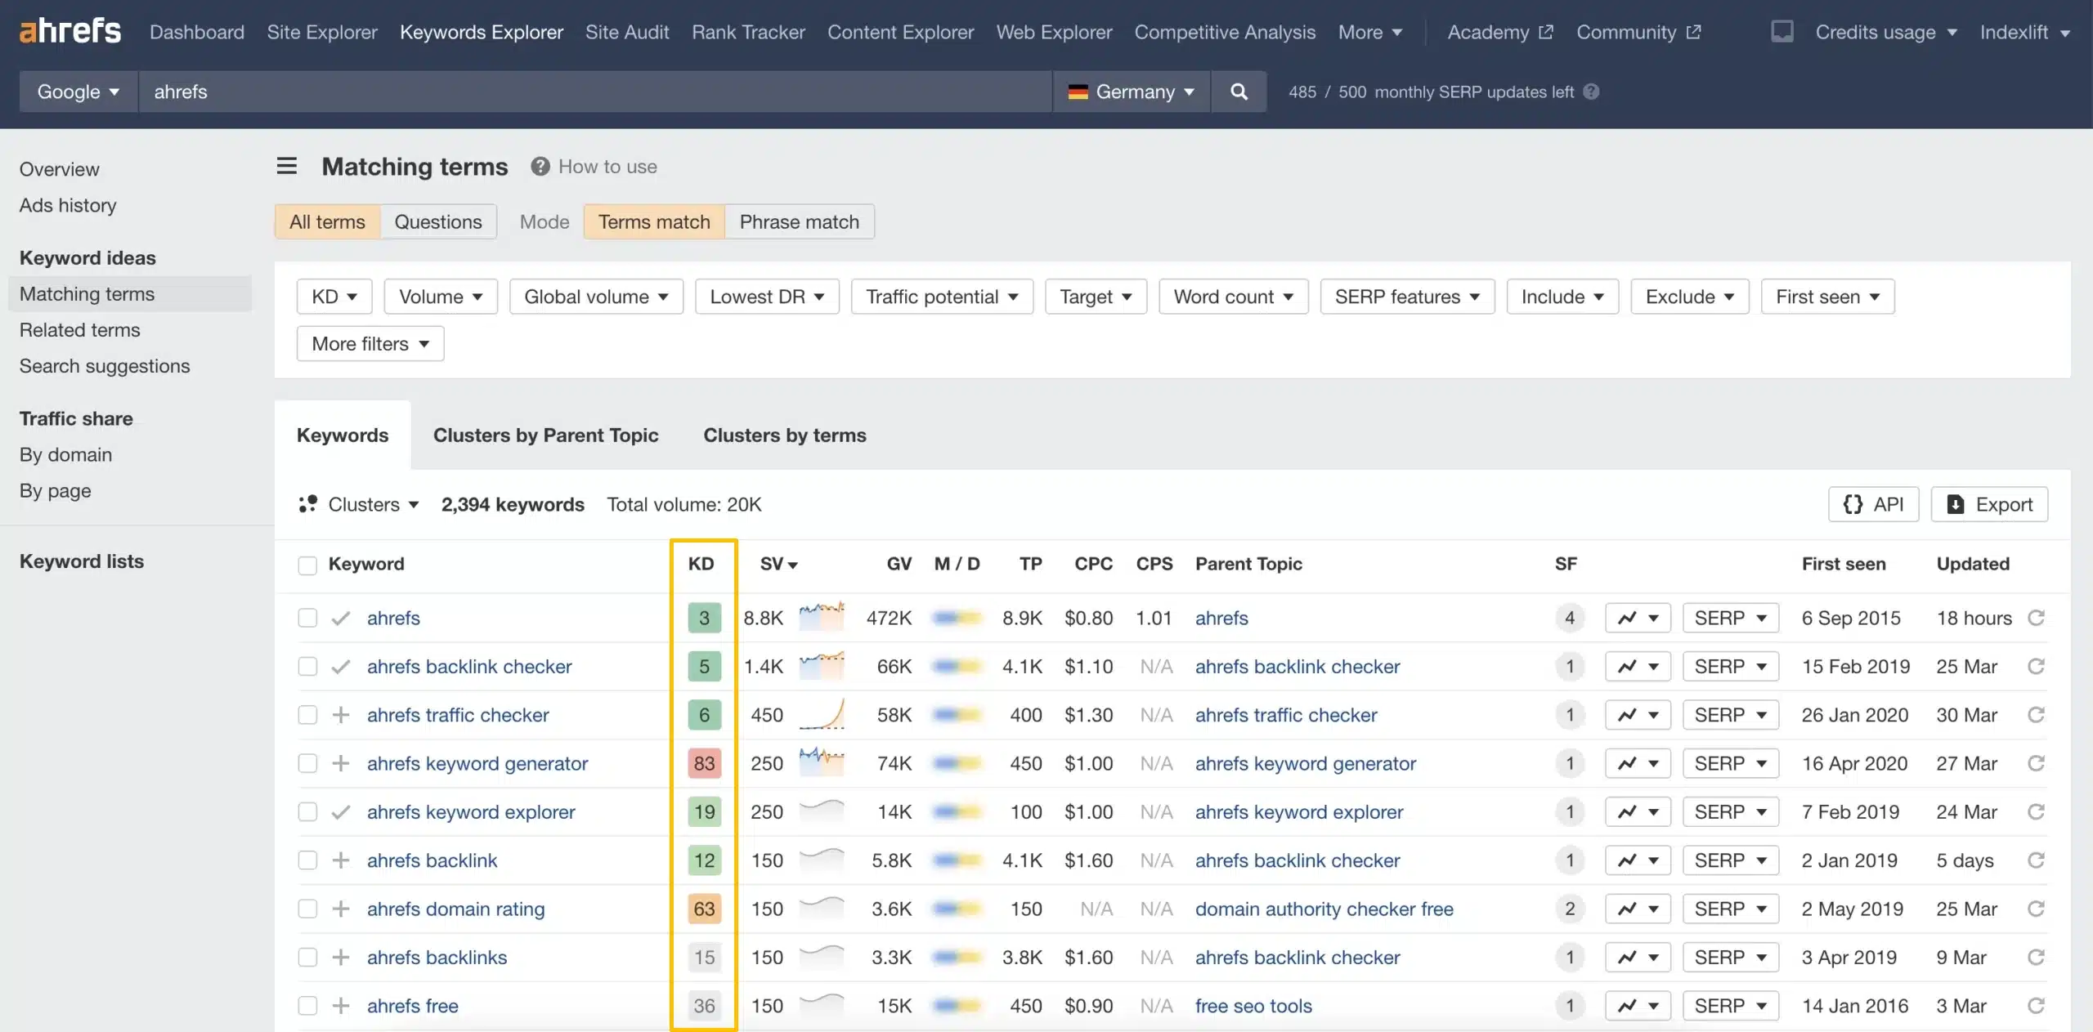Click KD badge 83 for keyword generator

coord(704,763)
